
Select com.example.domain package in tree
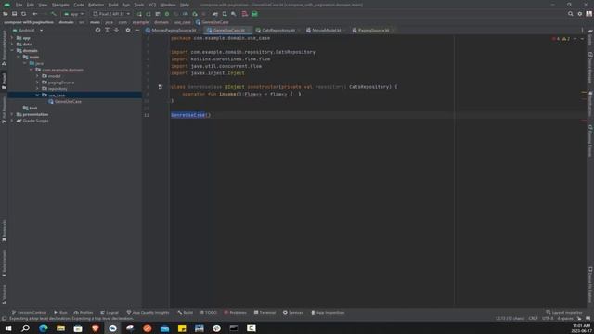coord(59,70)
